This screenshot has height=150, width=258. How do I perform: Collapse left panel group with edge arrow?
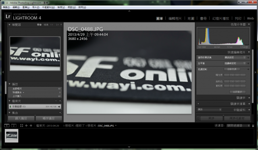pos(3,72)
